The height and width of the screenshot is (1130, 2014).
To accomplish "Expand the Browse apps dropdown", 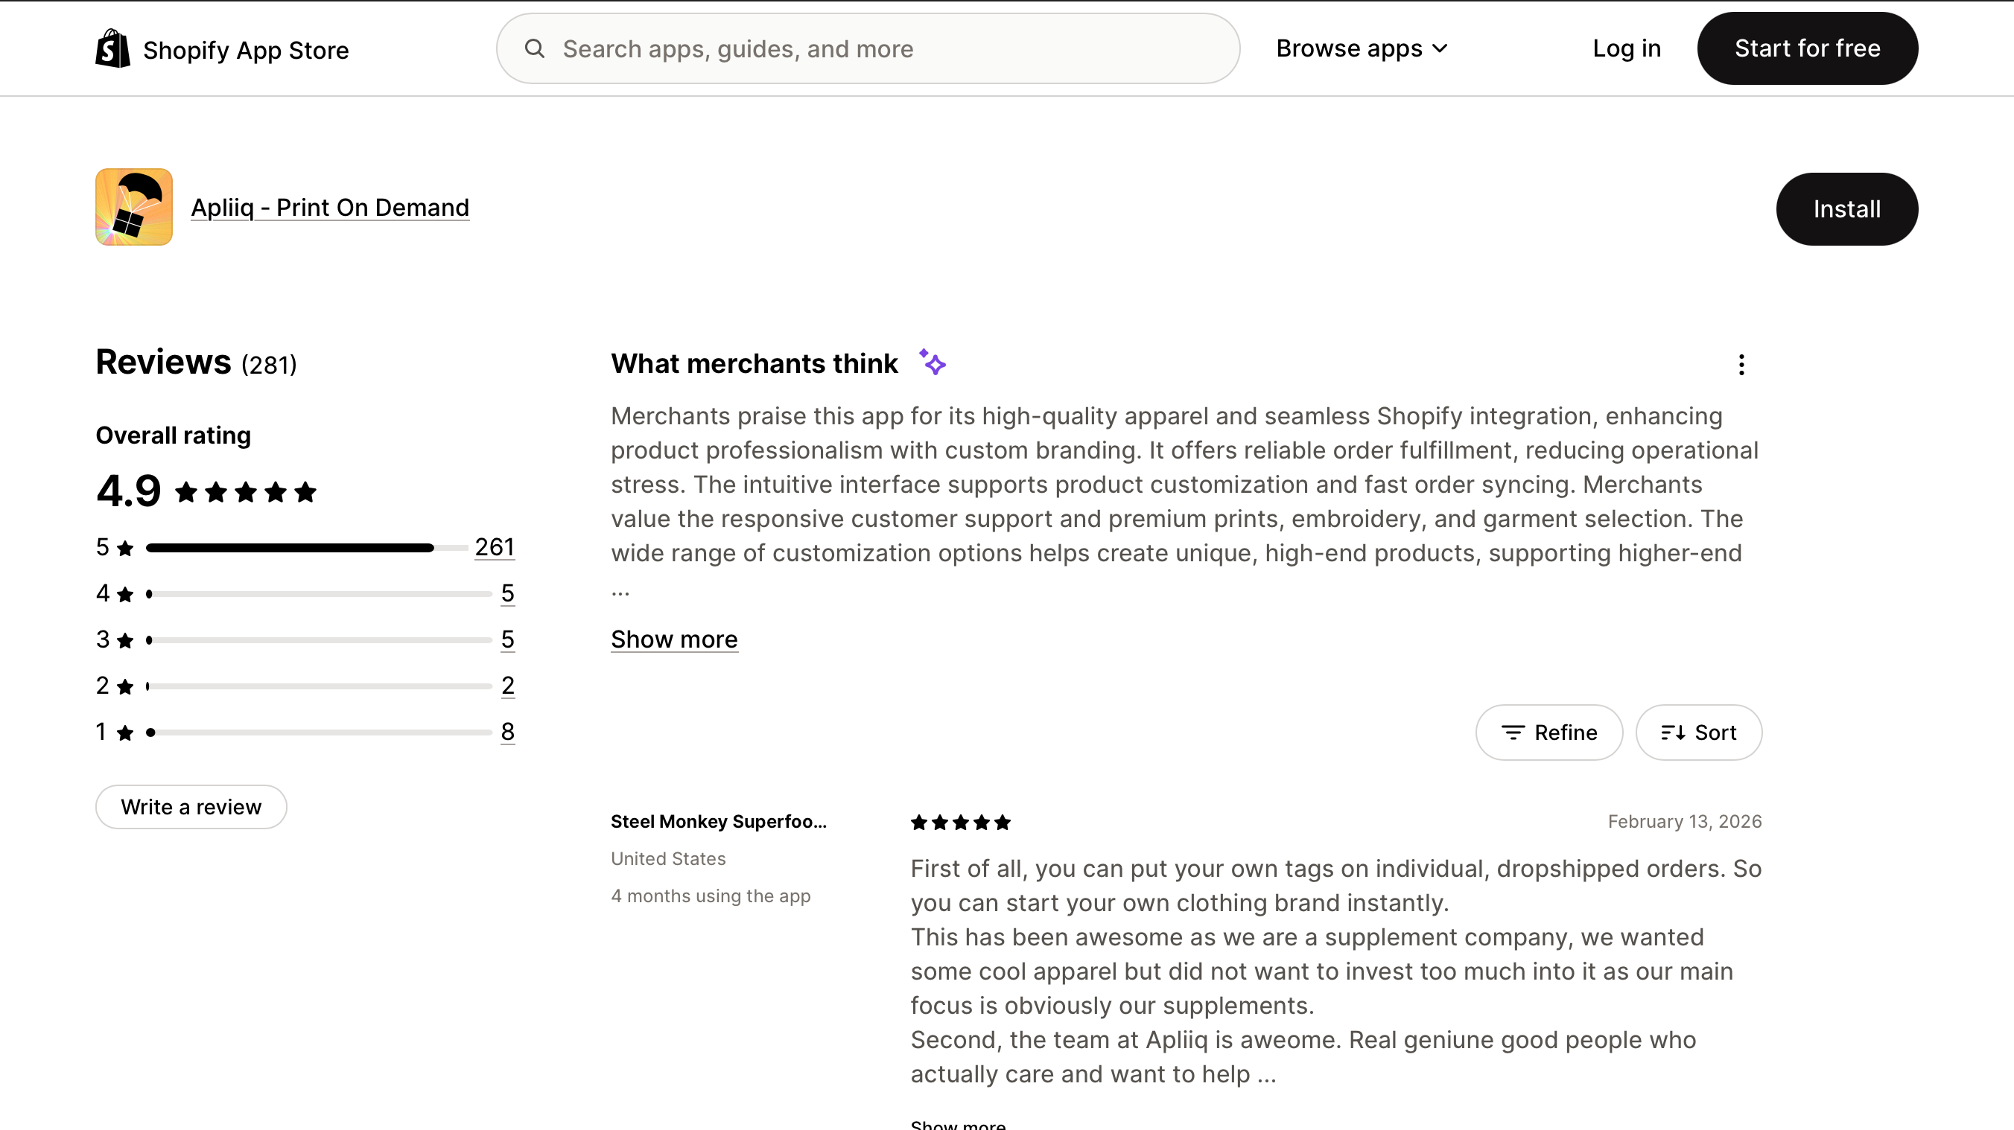I will click(1362, 48).
